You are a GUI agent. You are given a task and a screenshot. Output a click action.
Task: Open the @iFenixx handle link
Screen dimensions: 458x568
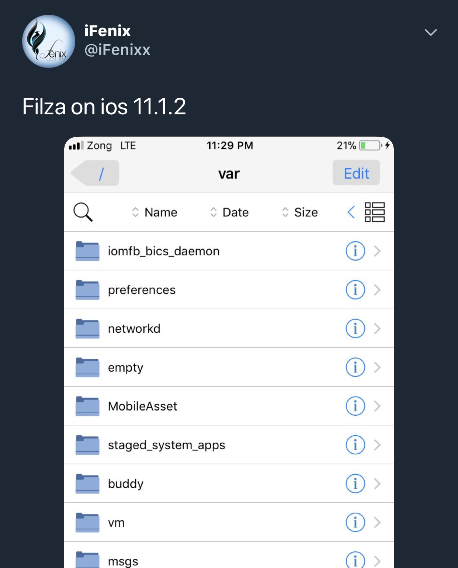[x=117, y=50]
